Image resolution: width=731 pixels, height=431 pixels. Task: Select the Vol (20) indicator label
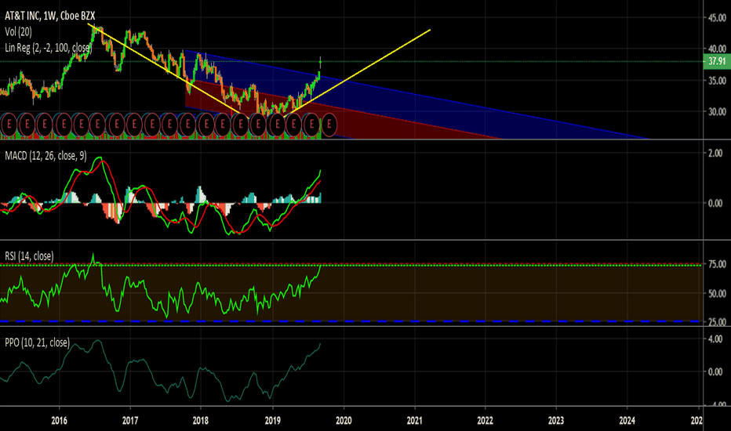pos(19,31)
